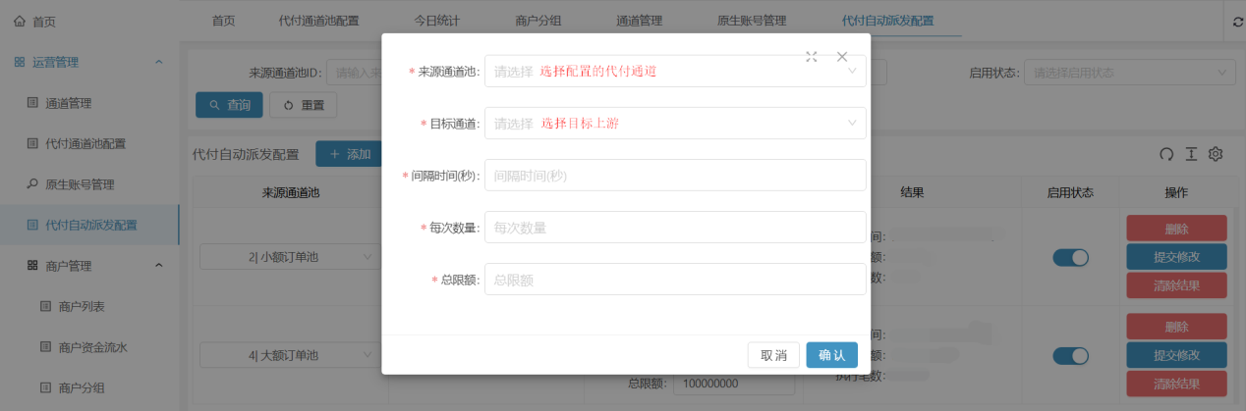
Task: Click 清除结果 for the 大额订单池 row
Action: pyautogui.click(x=1176, y=384)
